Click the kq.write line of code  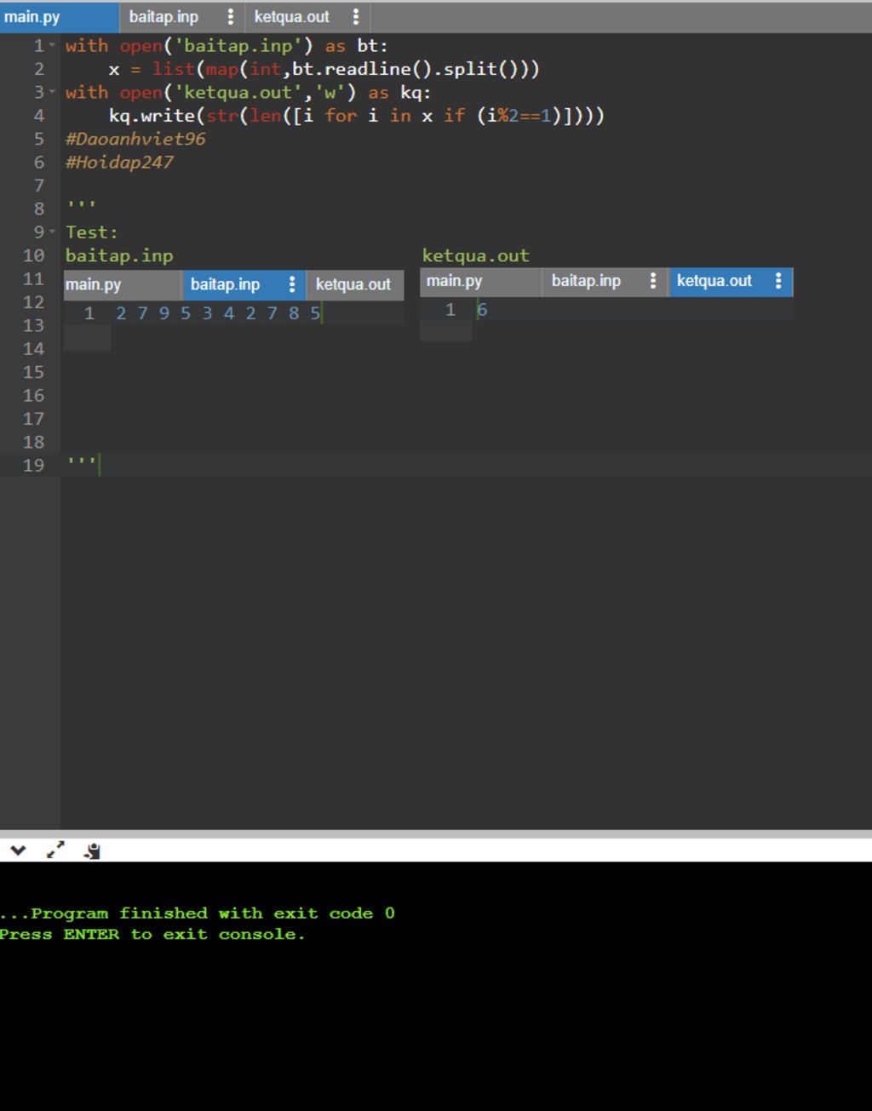[357, 116]
